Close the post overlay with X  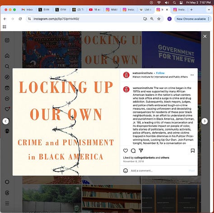tap(205, 37)
